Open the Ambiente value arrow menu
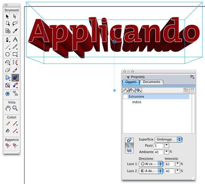 166,152
